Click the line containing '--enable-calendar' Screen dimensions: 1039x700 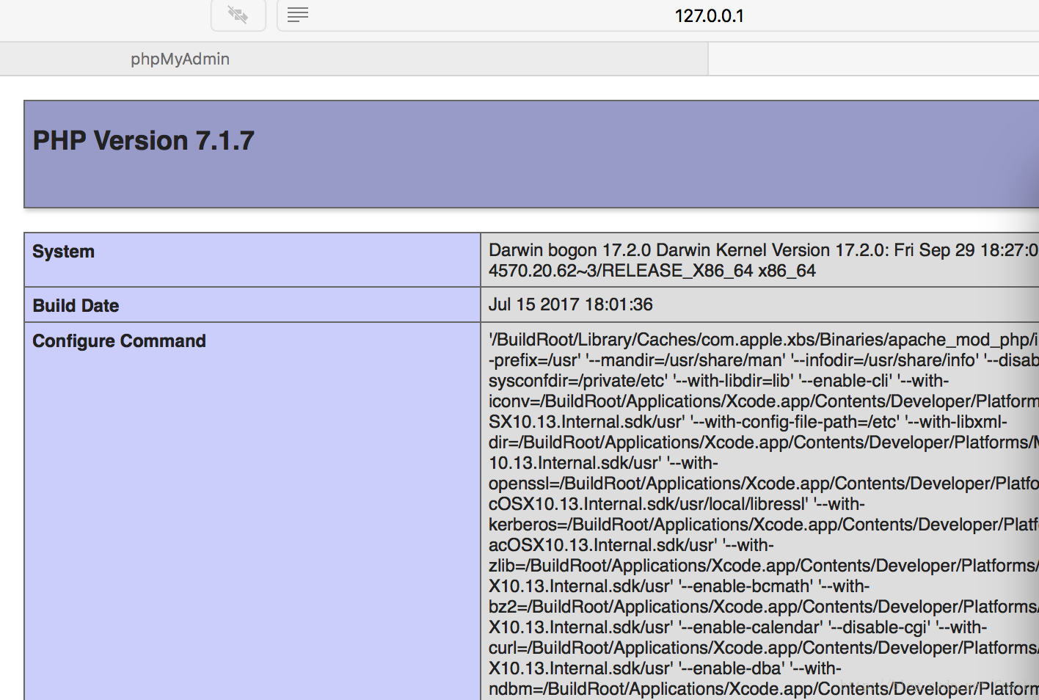(737, 627)
